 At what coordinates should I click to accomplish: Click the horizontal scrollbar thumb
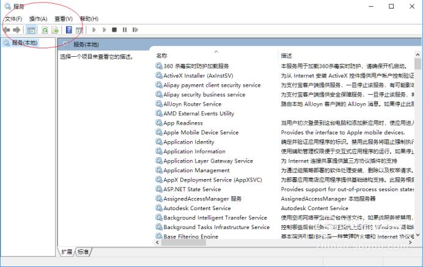click(184, 243)
